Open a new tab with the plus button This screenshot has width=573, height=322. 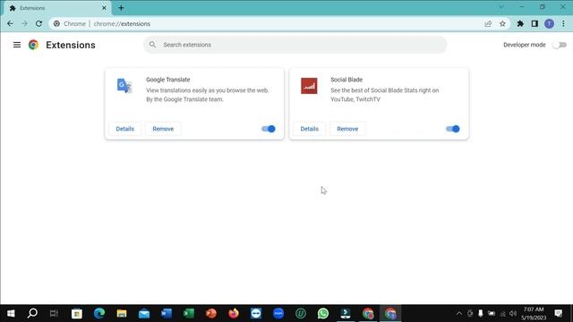[x=121, y=8]
